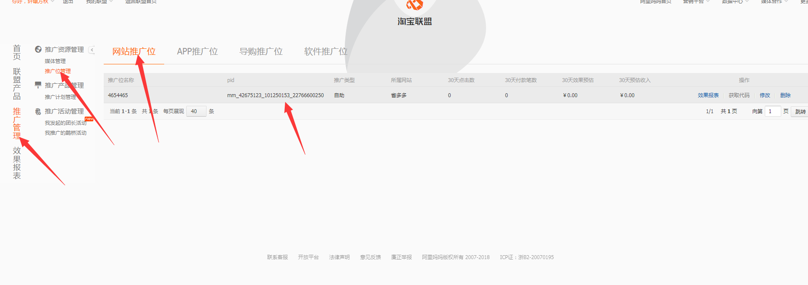Click the icon beside 推广产品管理
This screenshot has width=808, height=285.
tap(38, 85)
